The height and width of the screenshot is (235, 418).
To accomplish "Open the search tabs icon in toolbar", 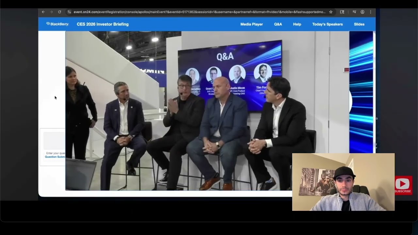I will [342, 12].
